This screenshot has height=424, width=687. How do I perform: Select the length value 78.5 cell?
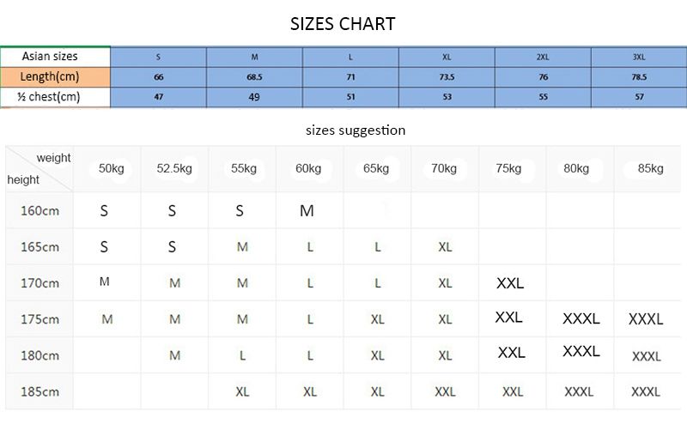pyautogui.click(x=639, y=76)
